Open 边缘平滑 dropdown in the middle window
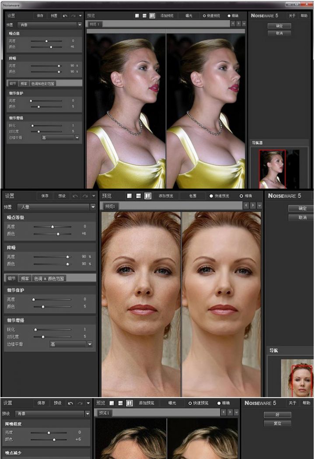Viewport: 315px width, 459px height. pyautogui.click(x=90, y=344)
